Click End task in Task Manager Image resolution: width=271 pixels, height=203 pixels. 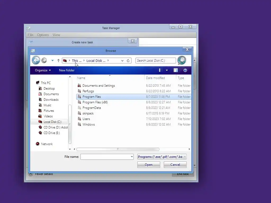(x=183, y=174)
